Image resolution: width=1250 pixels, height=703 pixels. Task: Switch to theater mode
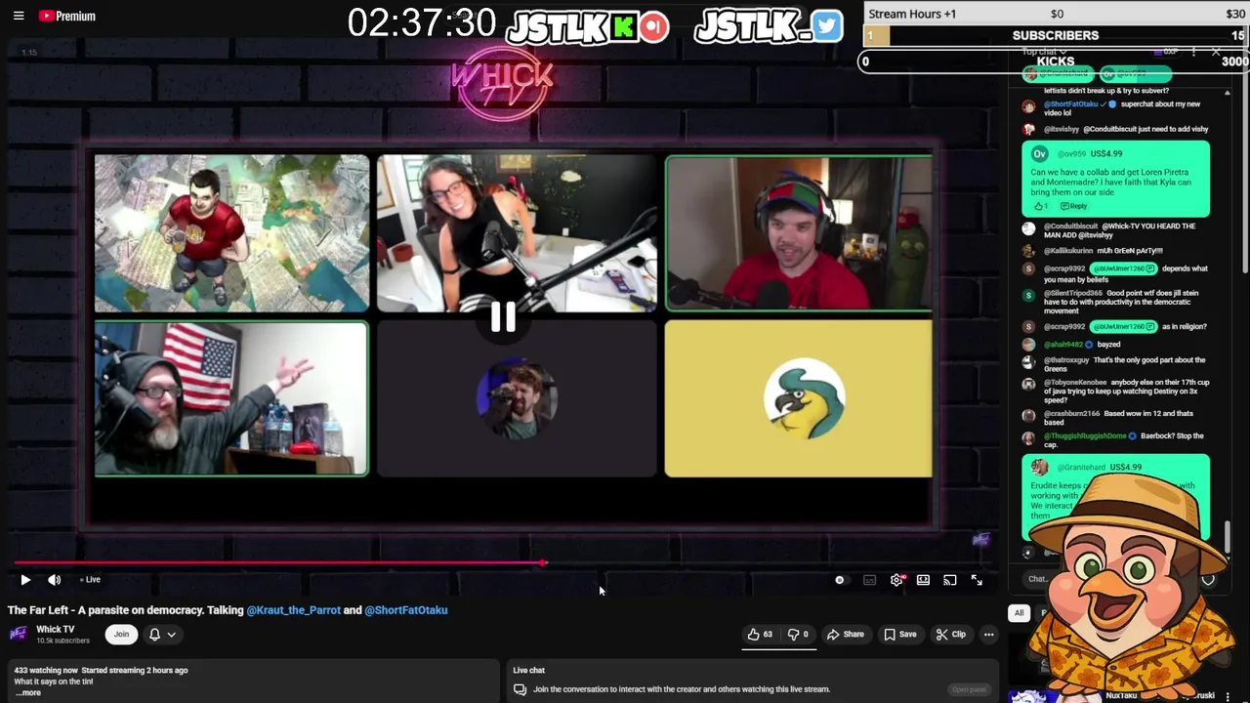(923, 580)
